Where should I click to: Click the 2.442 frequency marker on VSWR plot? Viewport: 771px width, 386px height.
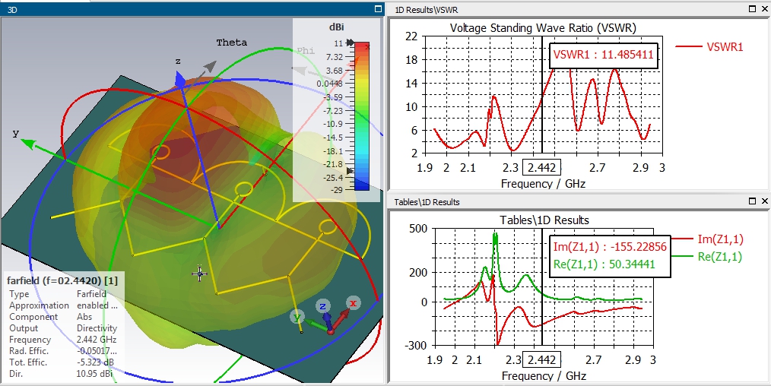[x=541, y=168]
